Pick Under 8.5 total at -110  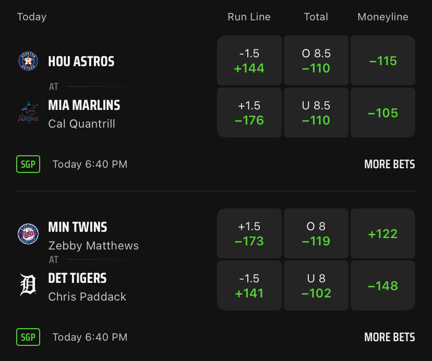316,113
